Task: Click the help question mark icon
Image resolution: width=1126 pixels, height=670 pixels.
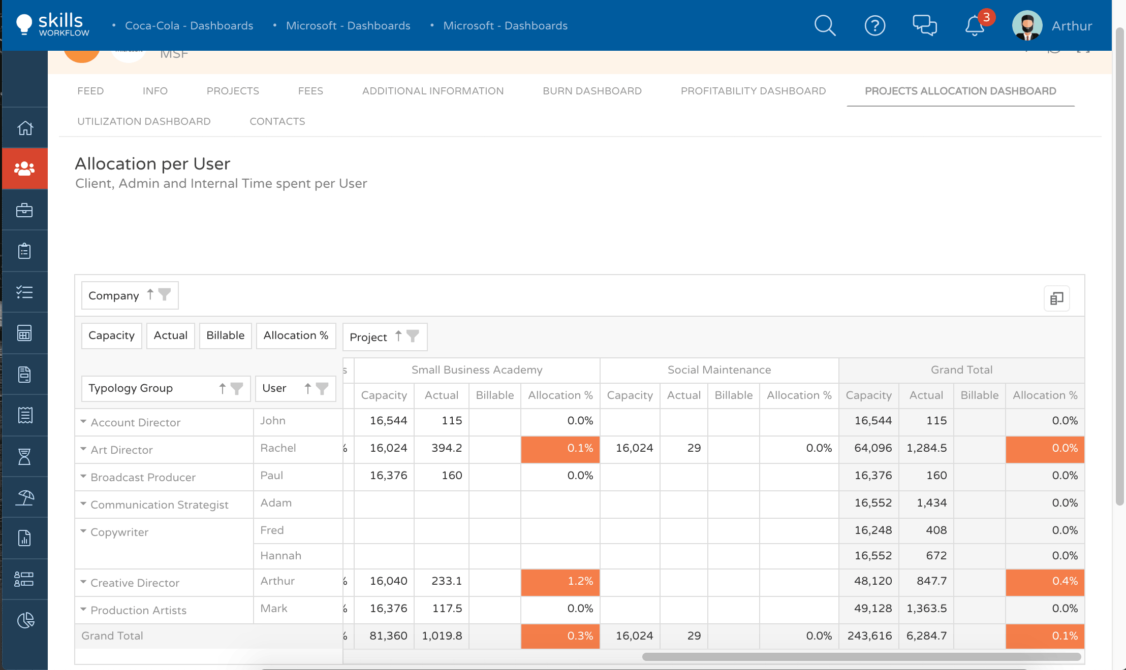Action: 874,25
